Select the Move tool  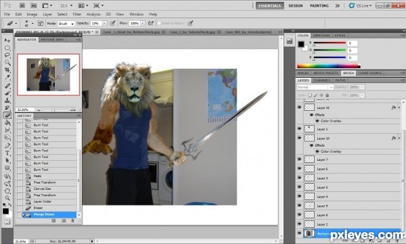click(7, 41)
